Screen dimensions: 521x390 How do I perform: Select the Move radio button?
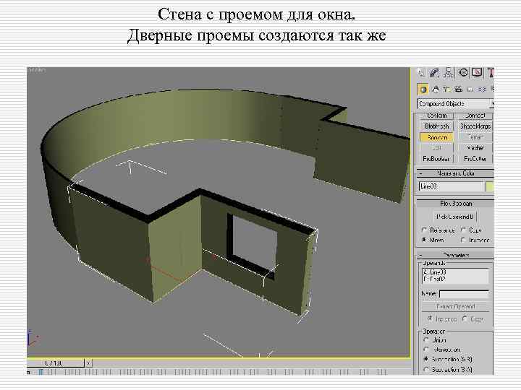pyautogui.click(x=424, y=240)
